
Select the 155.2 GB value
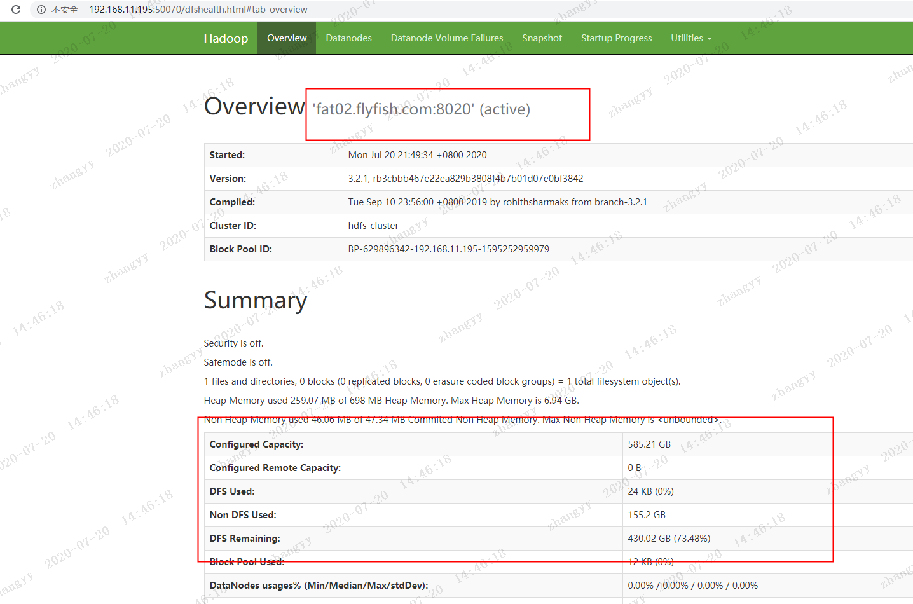[x=647, y=515]
